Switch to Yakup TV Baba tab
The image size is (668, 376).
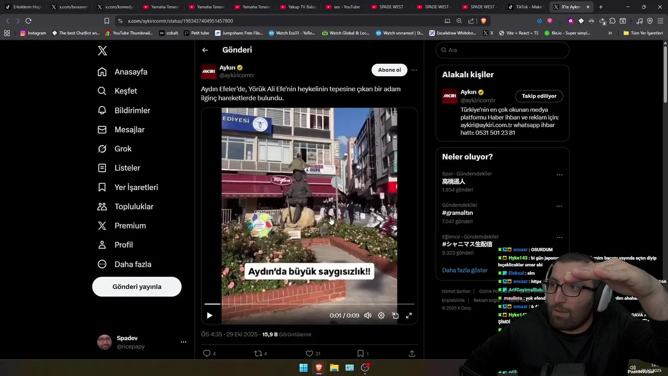pos(297,7)
